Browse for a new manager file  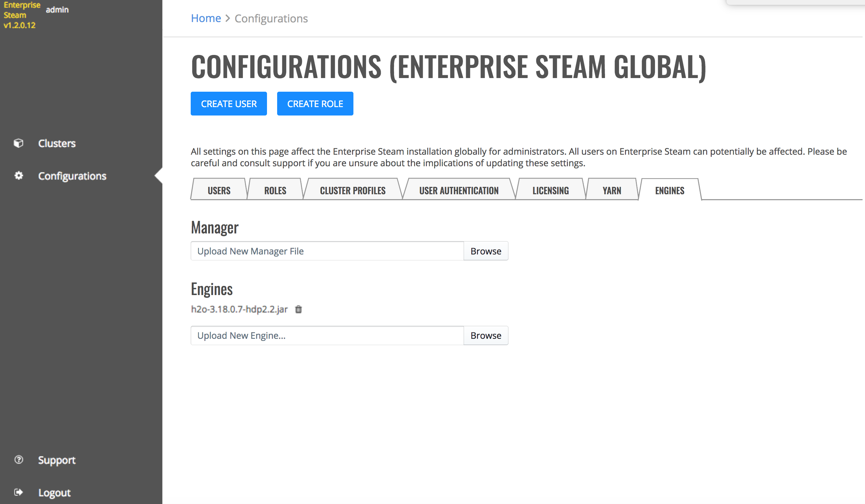click(486, 251)
